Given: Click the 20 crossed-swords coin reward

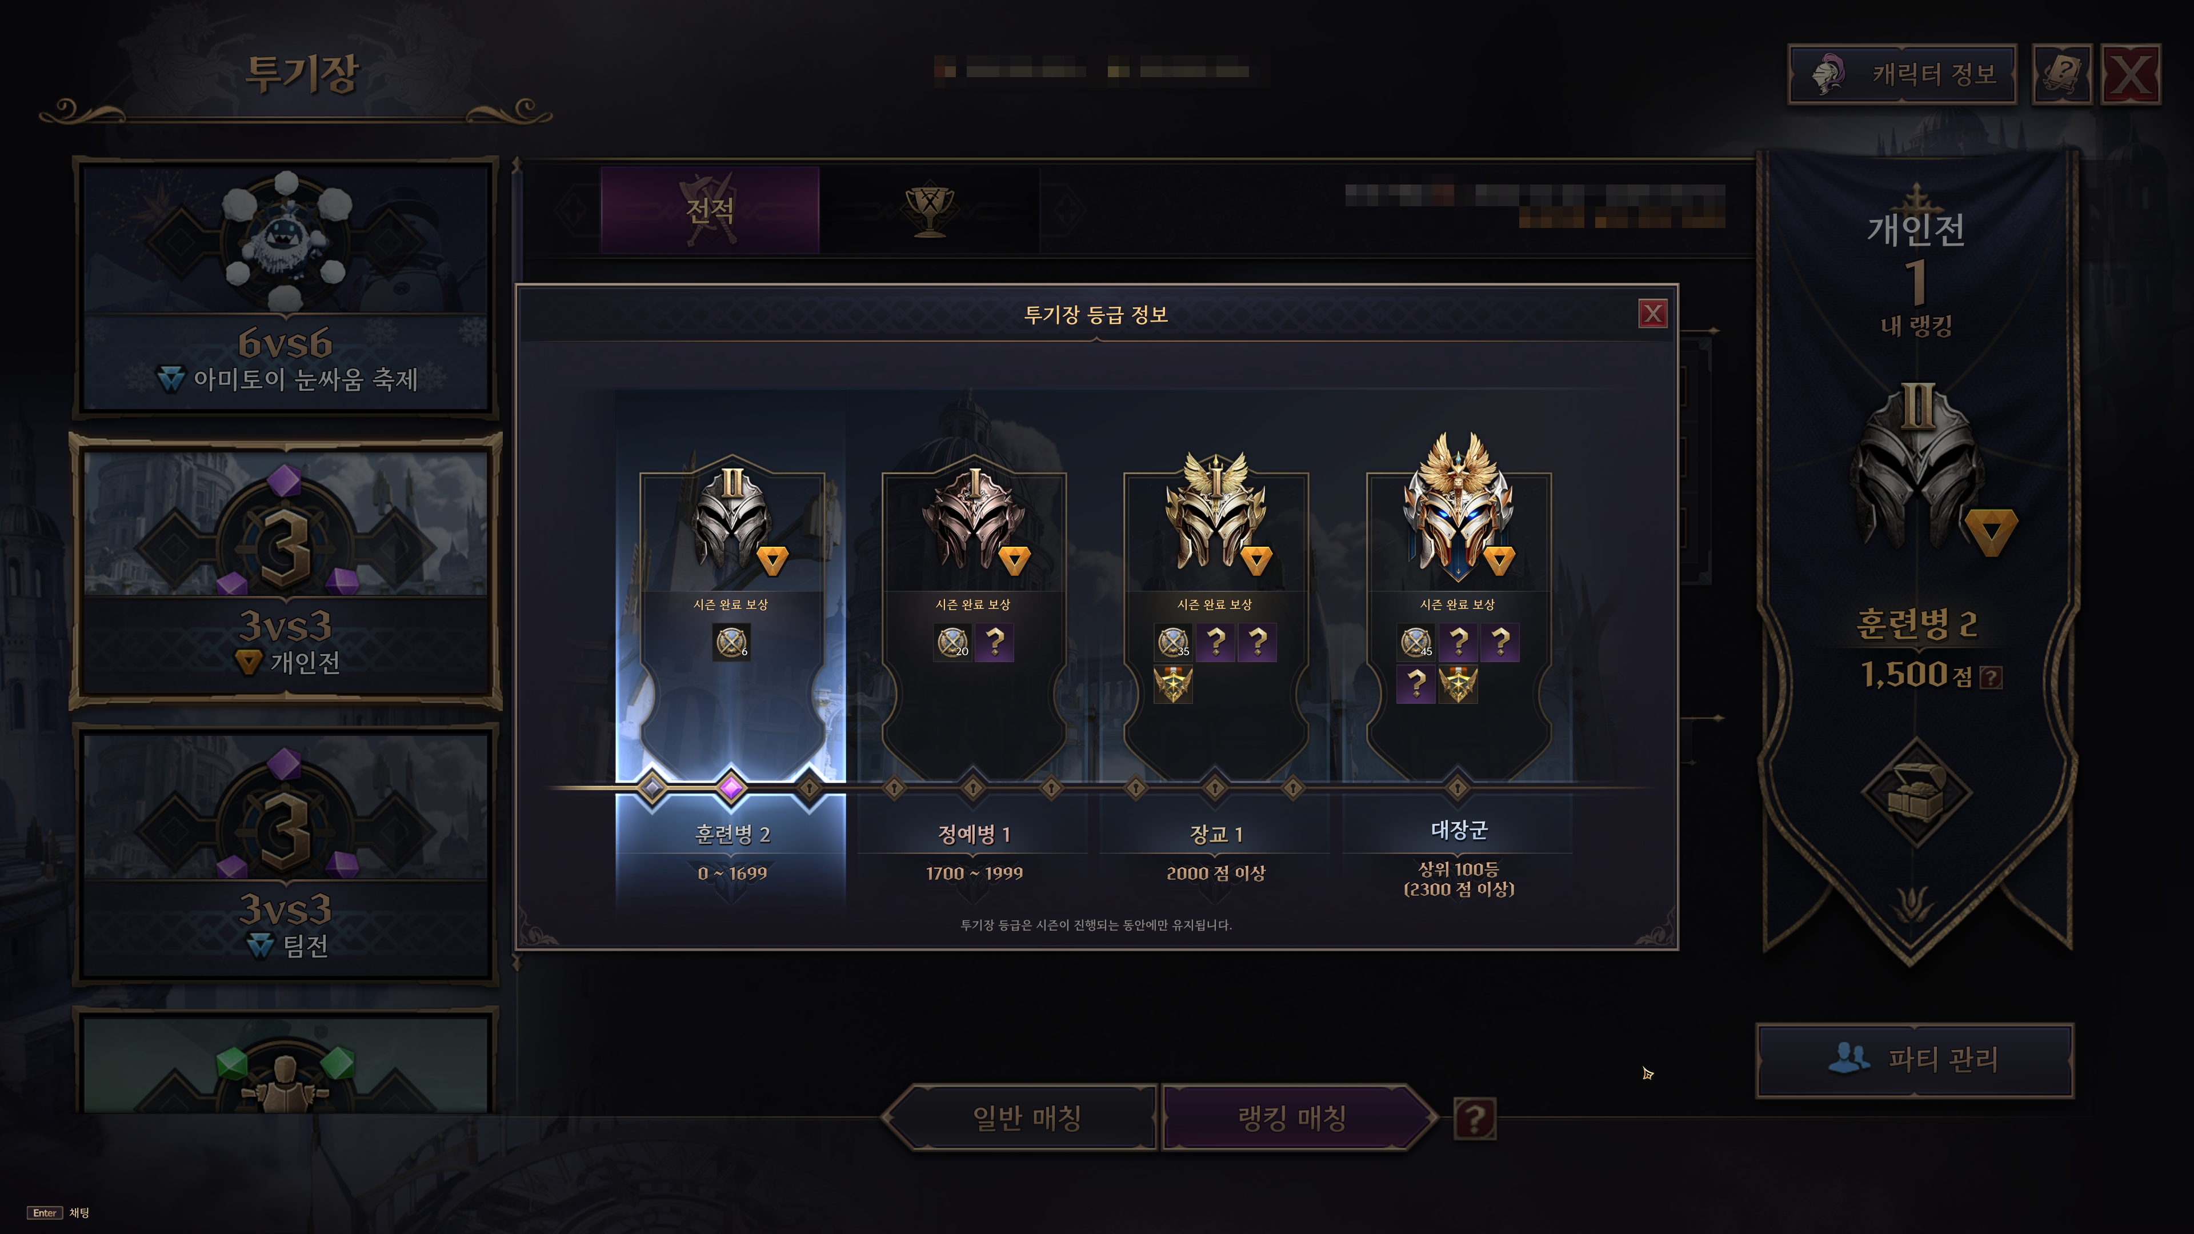Looking at the screenshot, I should 952,642.
